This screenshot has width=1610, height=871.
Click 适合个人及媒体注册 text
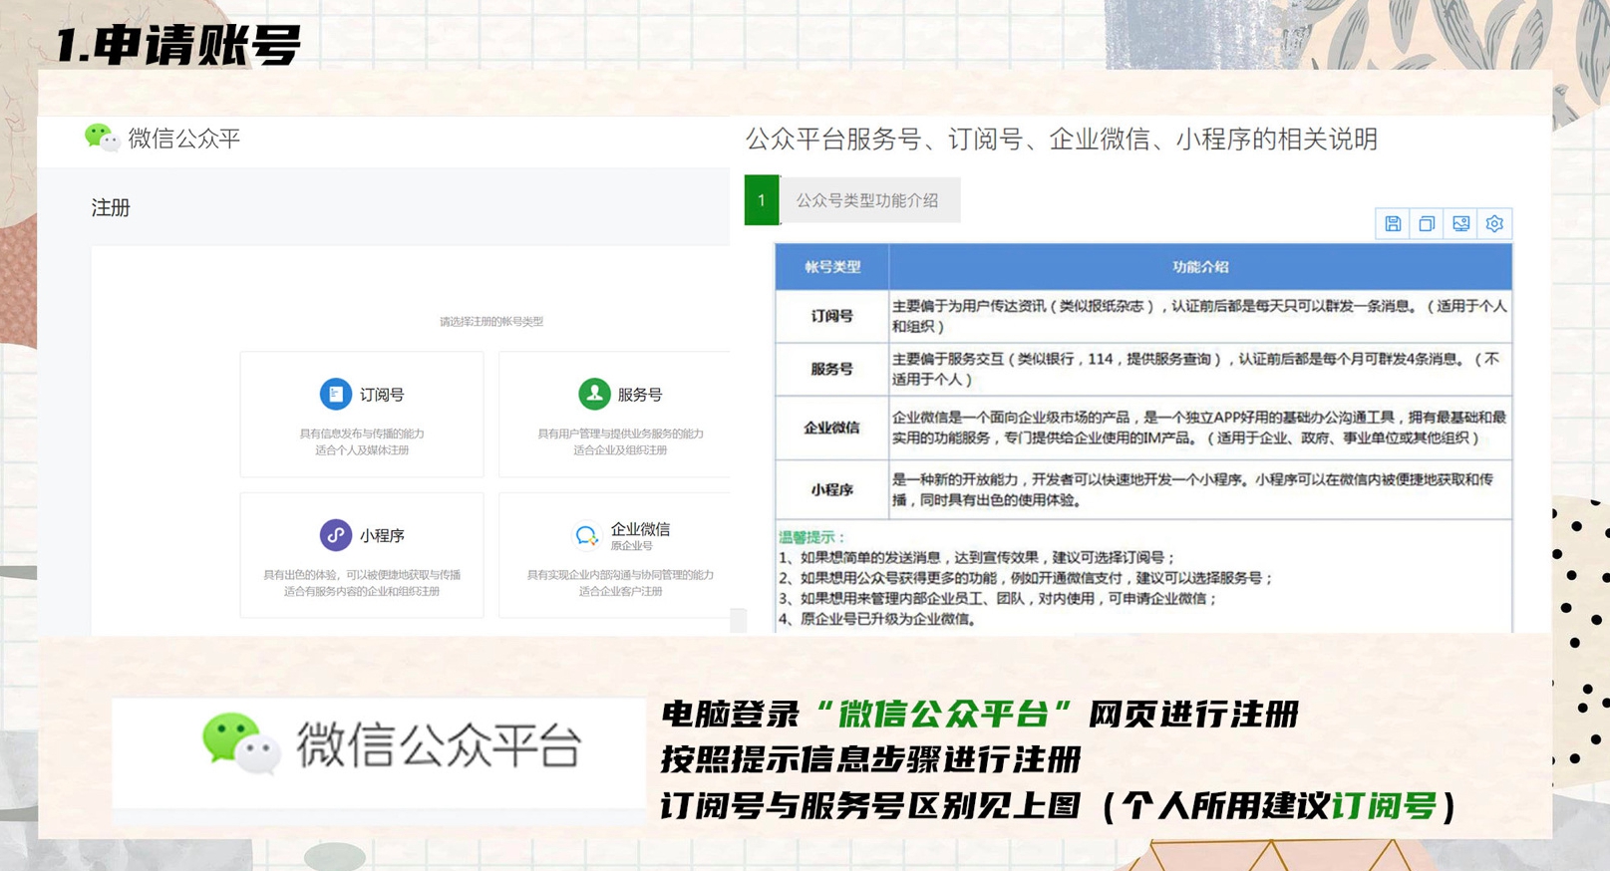point(362,450)
